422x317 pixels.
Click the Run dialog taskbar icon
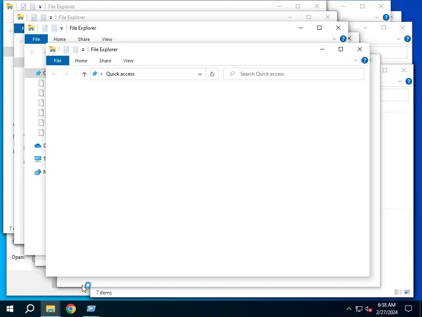[x=91, y=309]
